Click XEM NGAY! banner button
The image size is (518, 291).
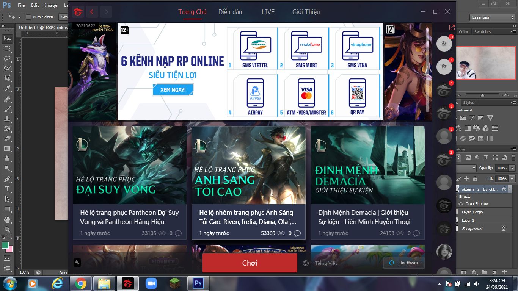(x=173, y=90)
